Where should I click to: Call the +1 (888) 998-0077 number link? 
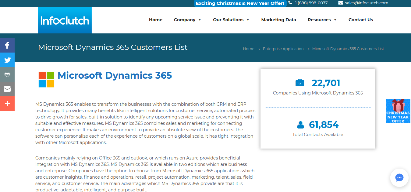pos(310,3)
